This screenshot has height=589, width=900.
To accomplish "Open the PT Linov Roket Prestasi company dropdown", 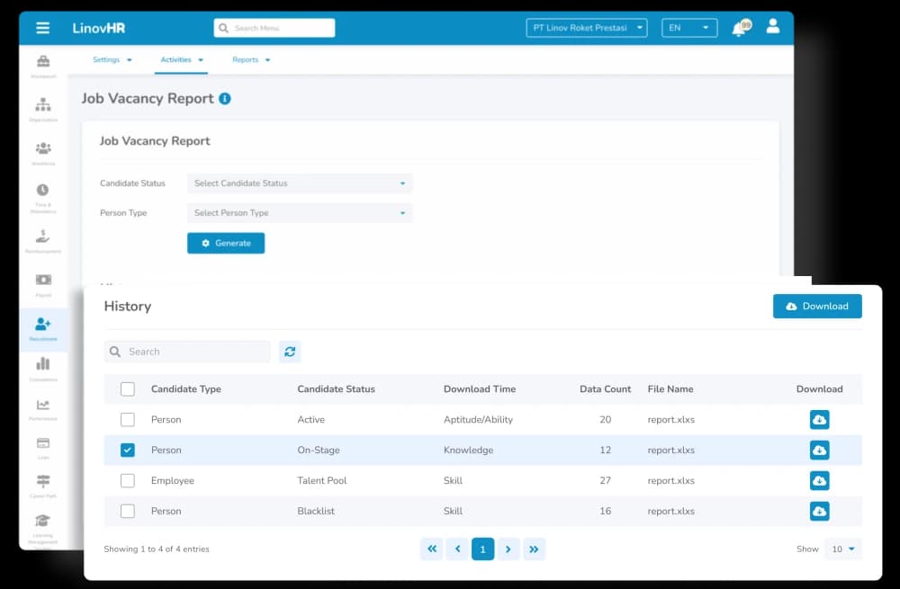I will pos(587,28).
